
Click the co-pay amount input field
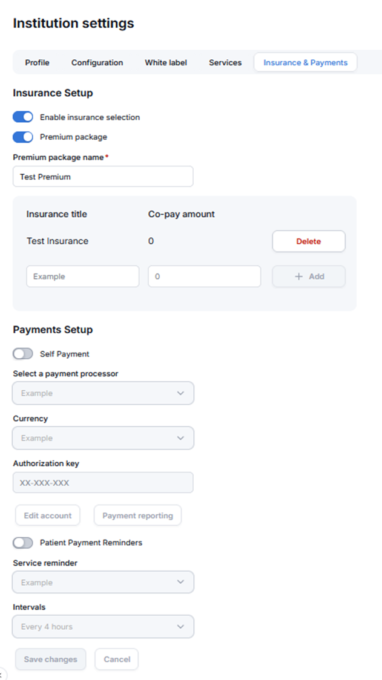204,276
